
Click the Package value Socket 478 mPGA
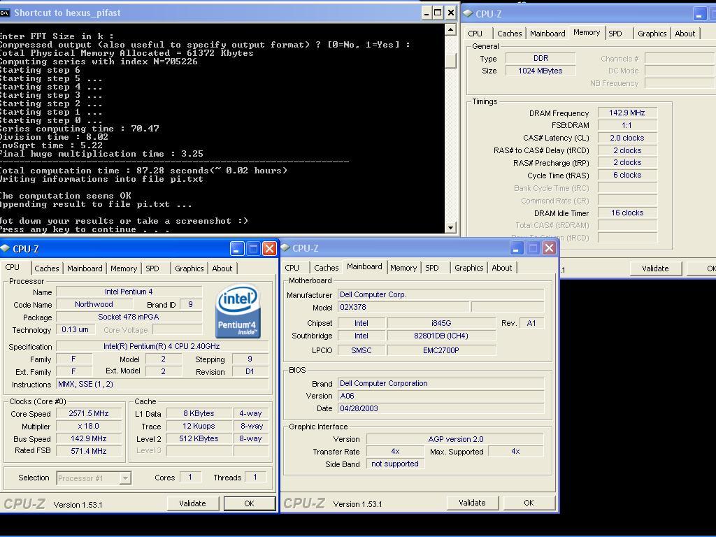point(129,317)
